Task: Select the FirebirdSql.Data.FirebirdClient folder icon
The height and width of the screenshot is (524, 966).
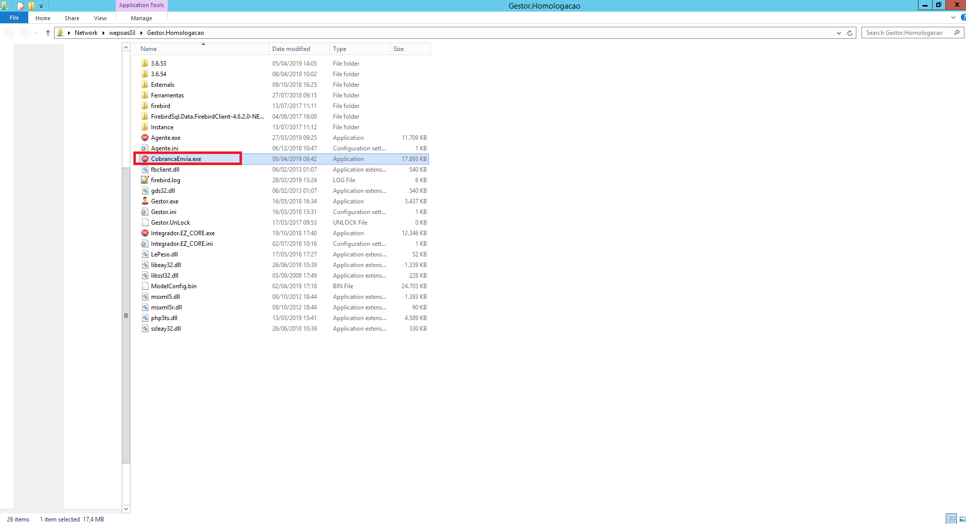Action: [x=145, y=117]
